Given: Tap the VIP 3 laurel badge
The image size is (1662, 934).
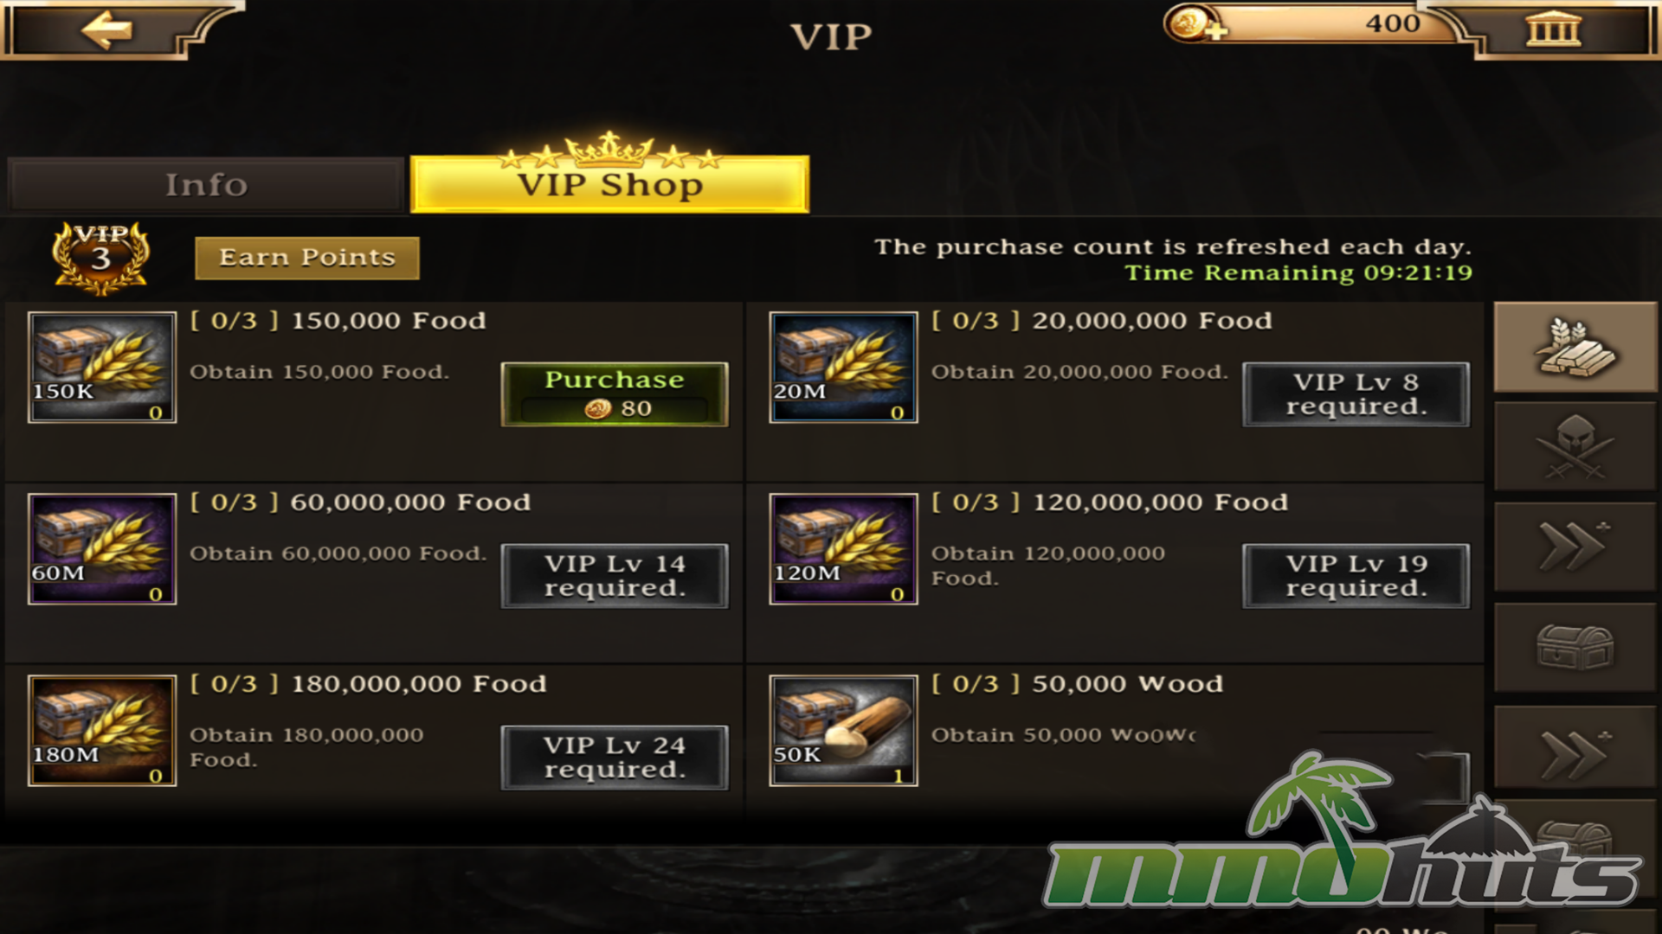Looking at the screenshot, I should pyautogui.click(x=101, y=257).
